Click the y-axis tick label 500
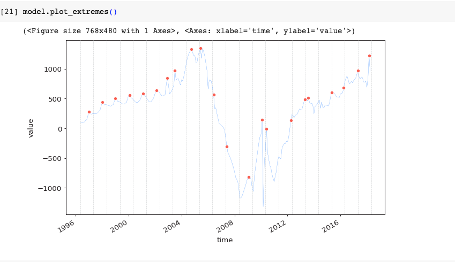Screen dimensions: 455x262 (55, 99)
